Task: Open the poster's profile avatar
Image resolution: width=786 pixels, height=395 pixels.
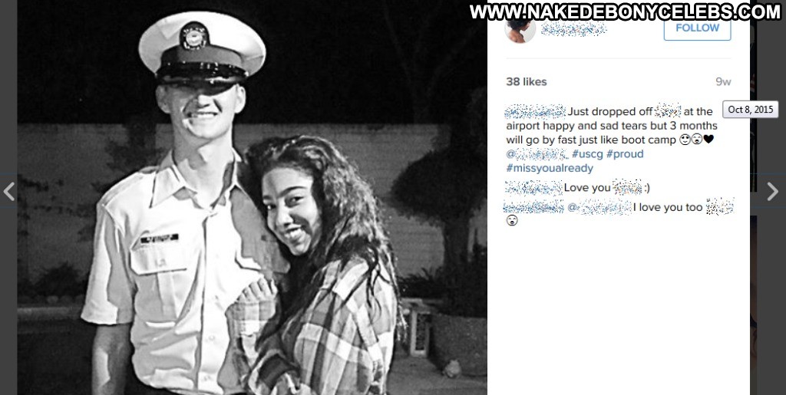Action: [520, 28]
